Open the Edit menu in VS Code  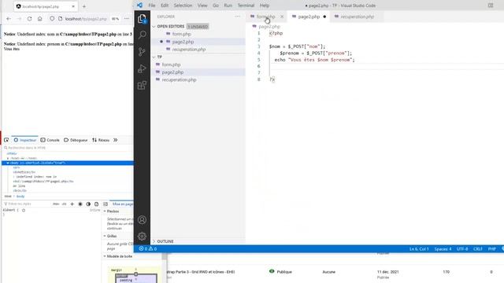(x=165, y=6)
